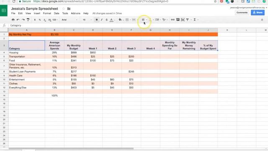Open the Add-ons menu
Screen dimensions: 268x151
pyautogui.click(x=75, y=13)
